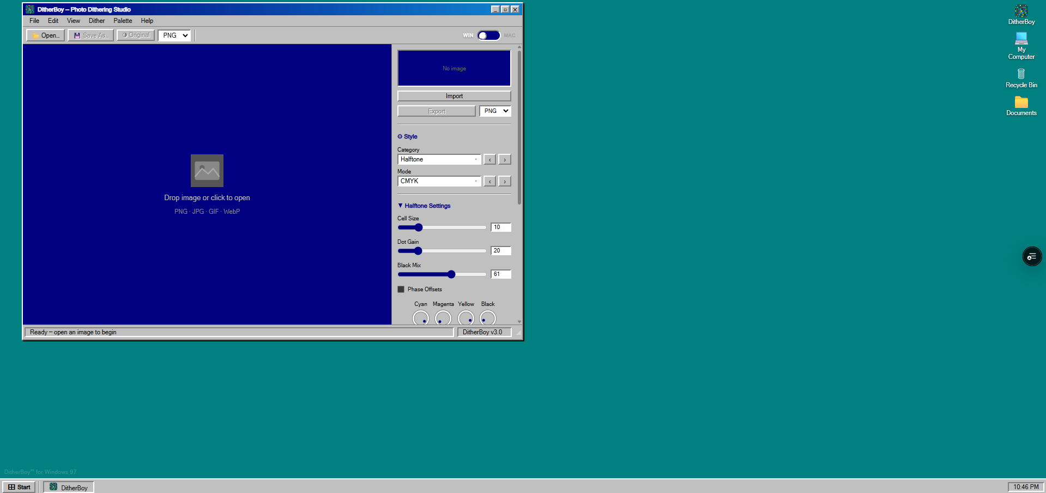Screen dimensions: 1046x493
Task: Open the toolbar PNG format dropdown
Action: [x=174, y=35]
